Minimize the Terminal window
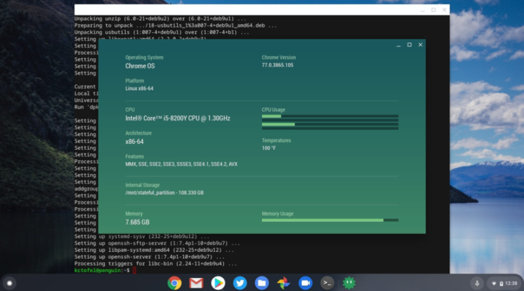Screen dimensions: 524x291 point(422,10)
